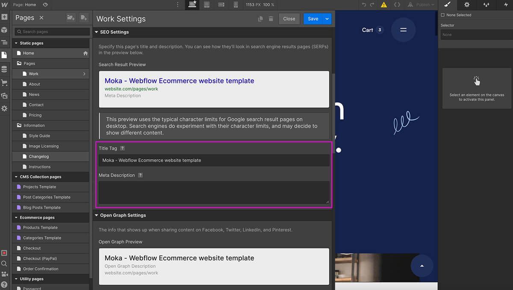Image resolution: width=513 pixels, height=290 pixels.
Task: Collapse the Open Graph Settings section
Action: [96, 215]
